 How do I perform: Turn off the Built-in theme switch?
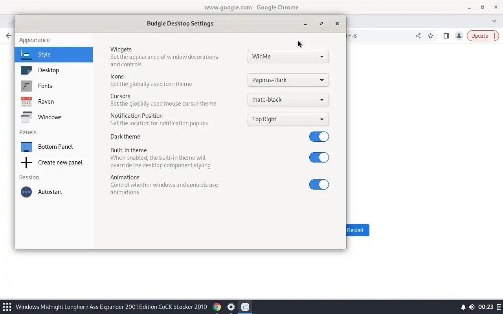tap(319, 157)
